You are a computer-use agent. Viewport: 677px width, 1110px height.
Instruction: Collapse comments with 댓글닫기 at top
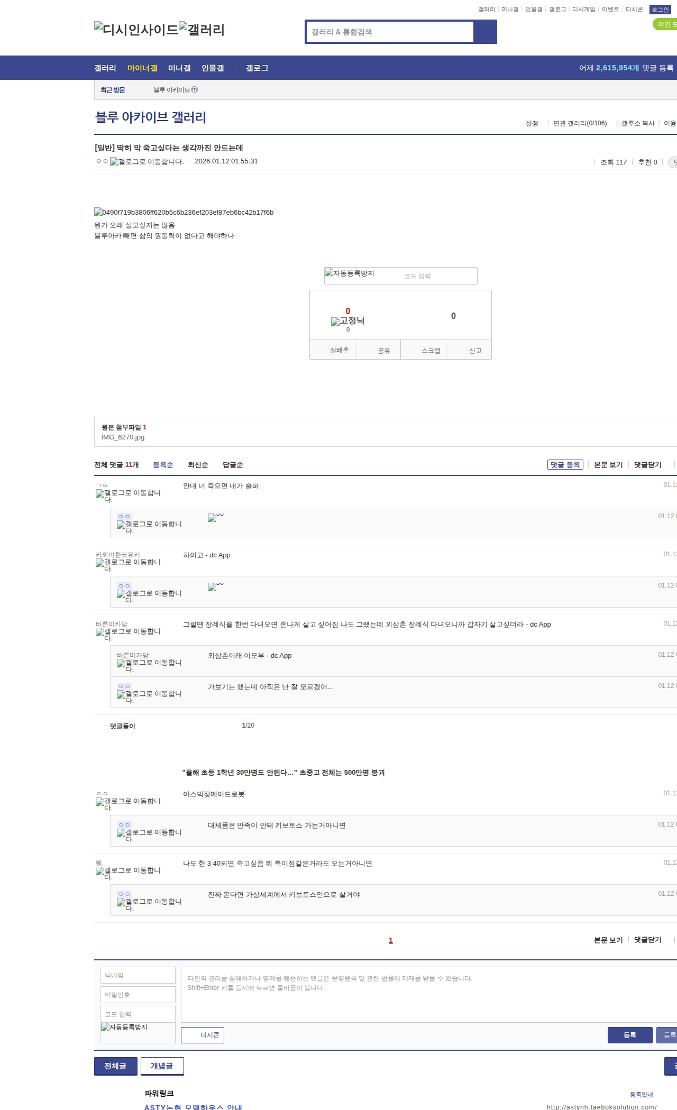(647, 465)
